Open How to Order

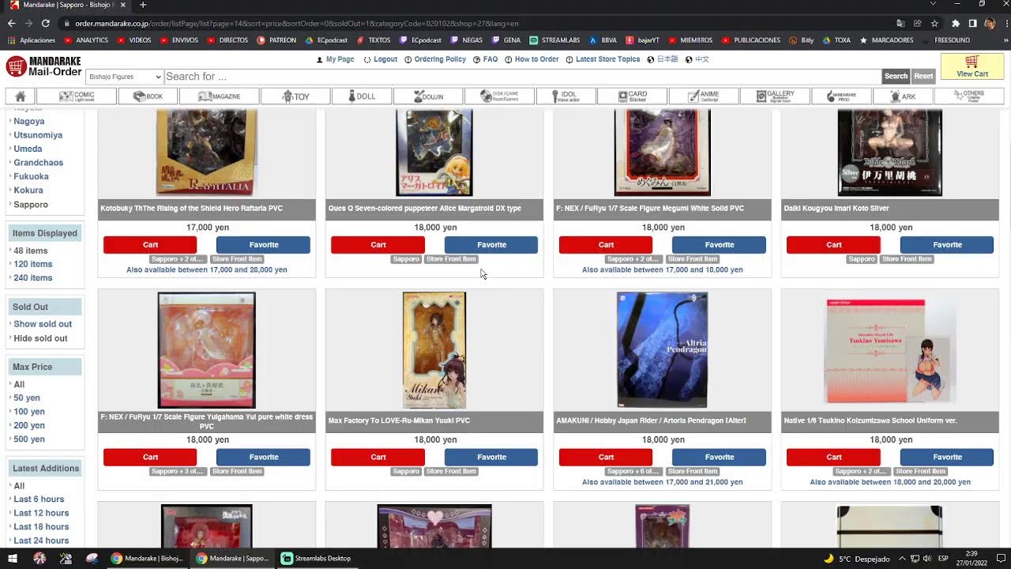532,59
